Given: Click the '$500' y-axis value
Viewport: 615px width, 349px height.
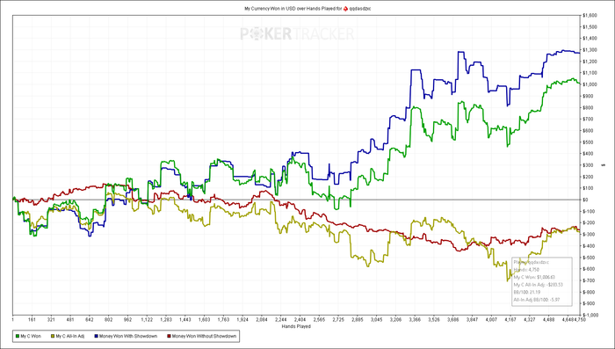Looking at the screenshot, I should tap(588, 142).
